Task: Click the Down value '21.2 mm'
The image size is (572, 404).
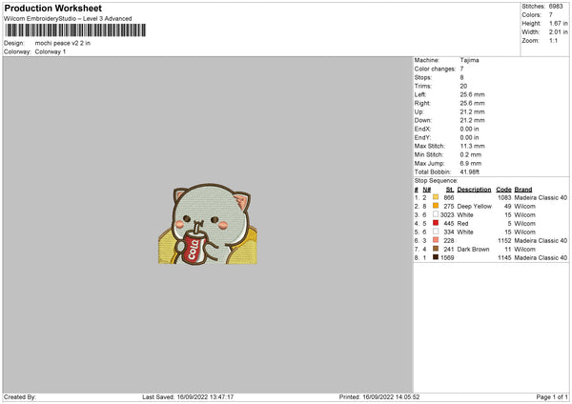Action: pos(473,120)
